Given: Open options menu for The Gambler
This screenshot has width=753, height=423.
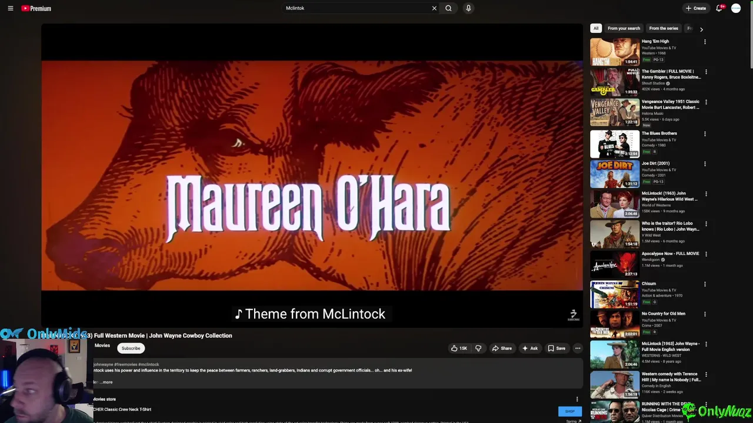Looking at the screenshot, I should tap(706, 72).
